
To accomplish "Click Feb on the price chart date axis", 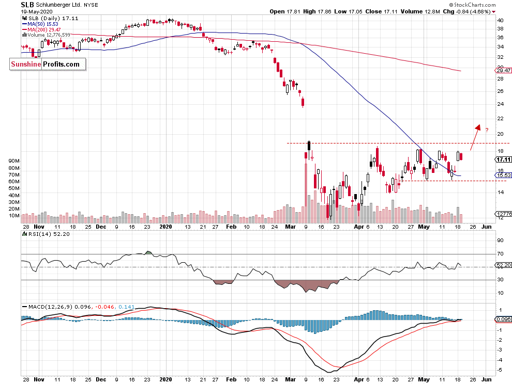I will pos(231,227).
